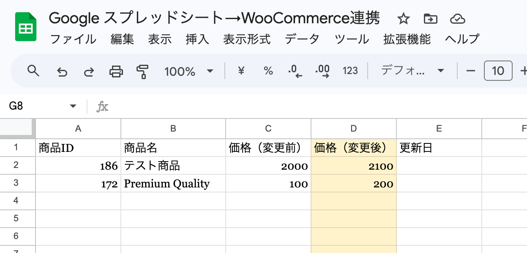The width and height of the screenshot is (527, 253).
Task: Check the cloud save status icon
Action: point(457,19)
